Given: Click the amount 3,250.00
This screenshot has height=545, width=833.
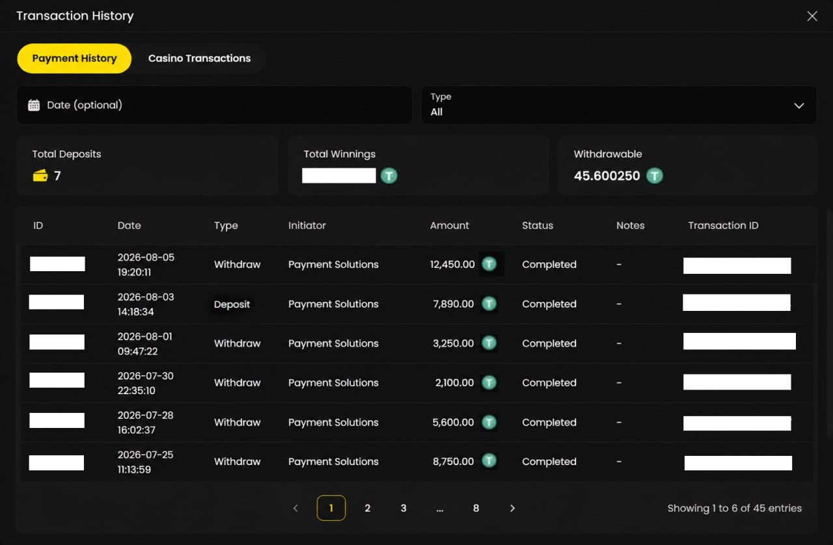Looking at the screenshot, I should [x=453, y=343].
